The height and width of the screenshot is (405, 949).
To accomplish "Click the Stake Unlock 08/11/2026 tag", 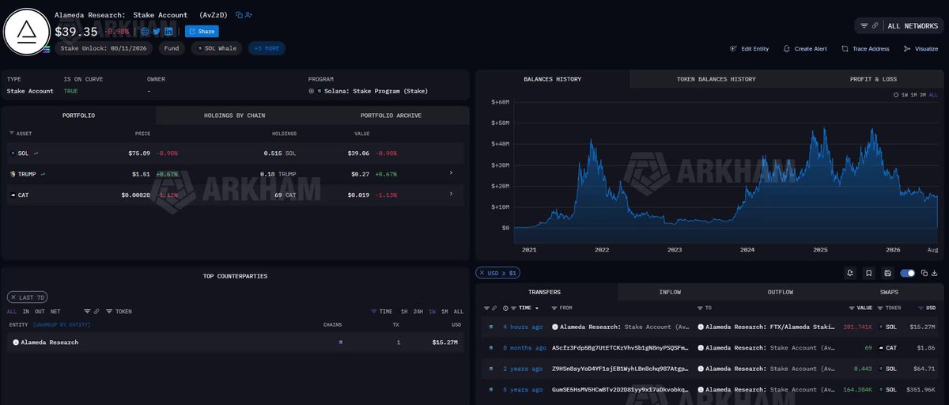I will (x=104, y=48).
